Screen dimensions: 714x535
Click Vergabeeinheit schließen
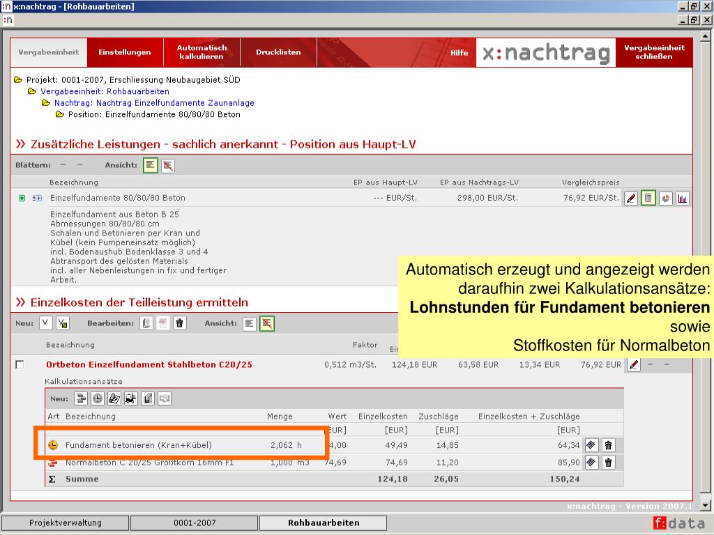(x=654, y=52)
